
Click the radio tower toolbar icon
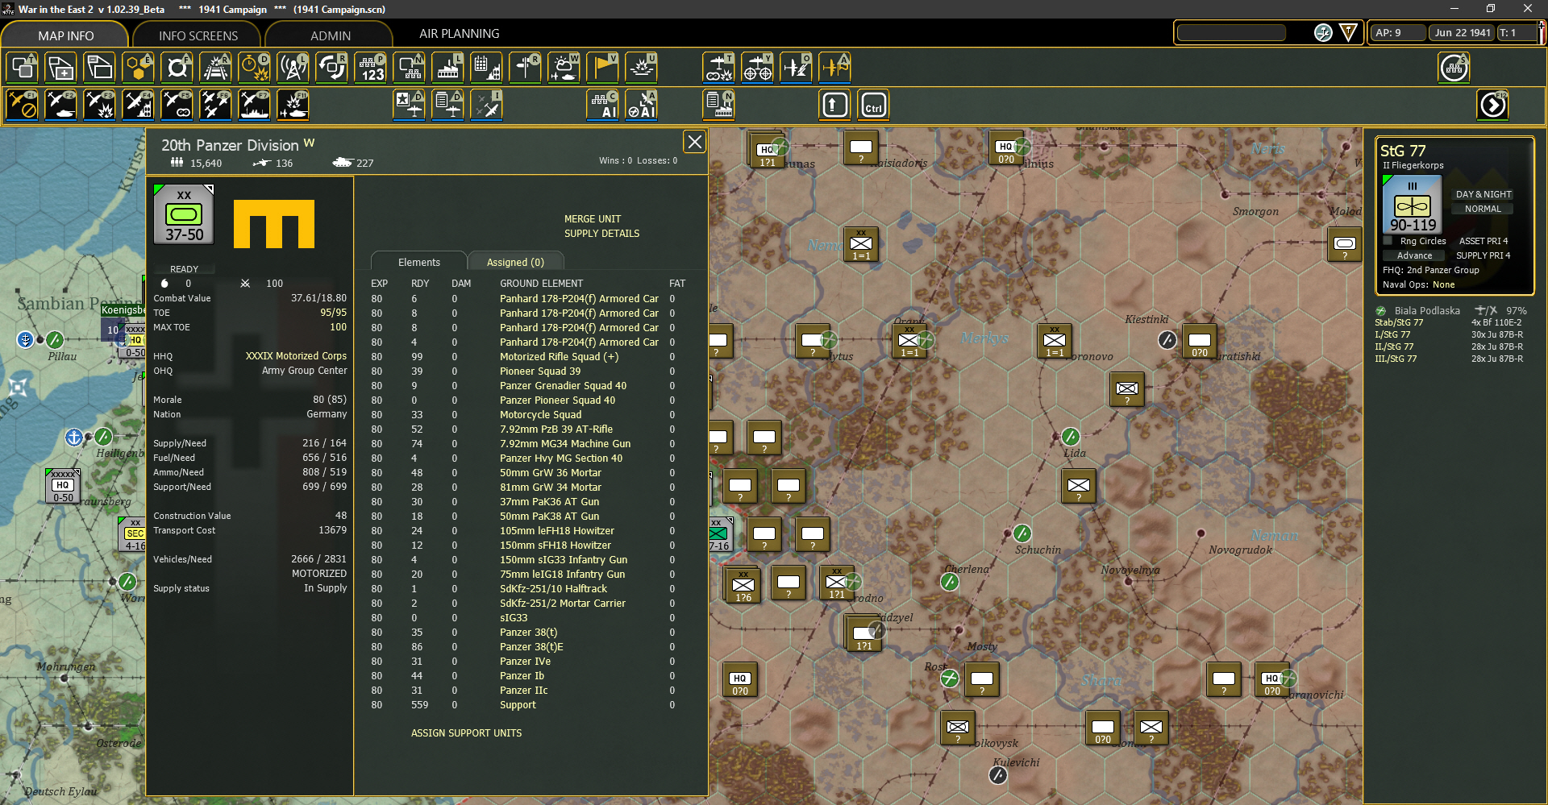(293, 68)
